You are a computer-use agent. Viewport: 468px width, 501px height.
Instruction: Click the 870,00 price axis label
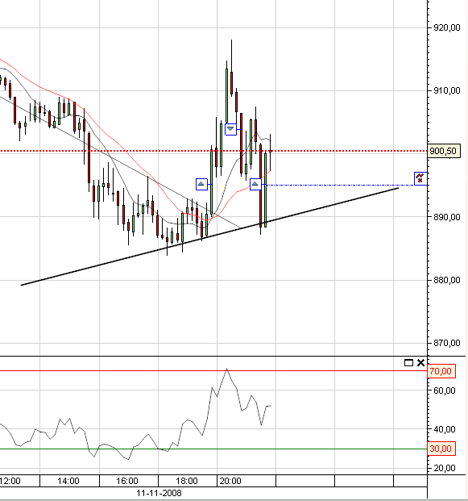(446, 343)
